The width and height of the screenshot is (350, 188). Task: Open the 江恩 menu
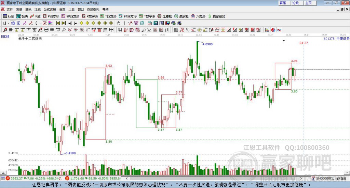tap(38, 9)
